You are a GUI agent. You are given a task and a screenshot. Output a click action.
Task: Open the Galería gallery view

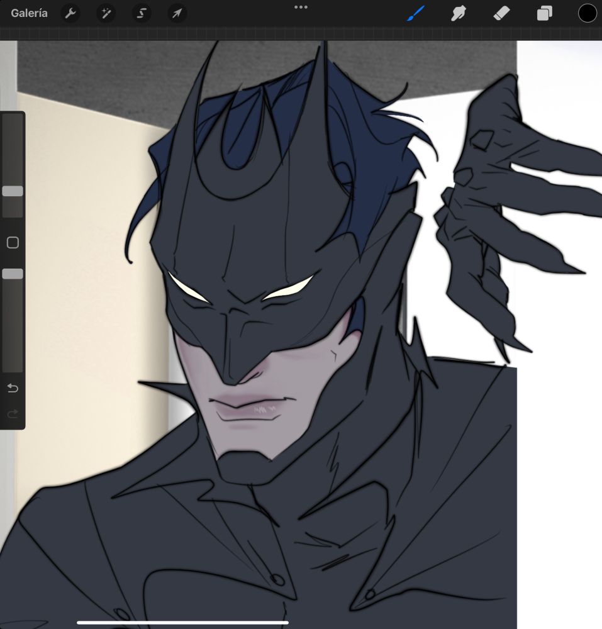[x=29, y=13]
